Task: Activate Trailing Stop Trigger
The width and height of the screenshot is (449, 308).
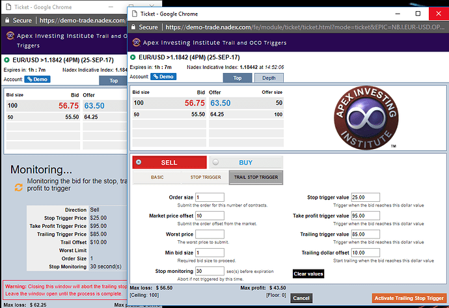Action: click(x=409, y=298)
